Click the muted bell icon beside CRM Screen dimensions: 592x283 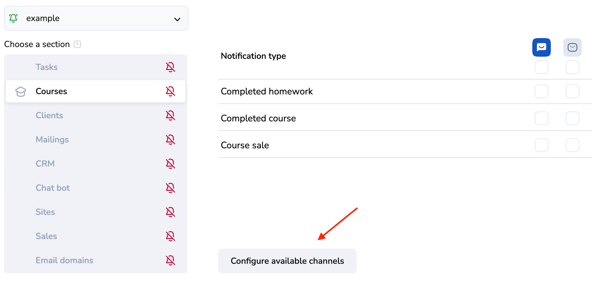[170, 164]
